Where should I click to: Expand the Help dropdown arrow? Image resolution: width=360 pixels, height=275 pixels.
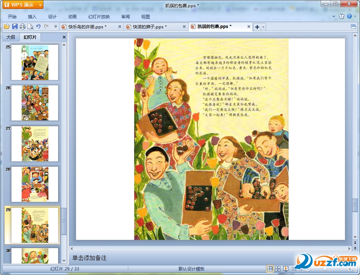pos(355,16)
